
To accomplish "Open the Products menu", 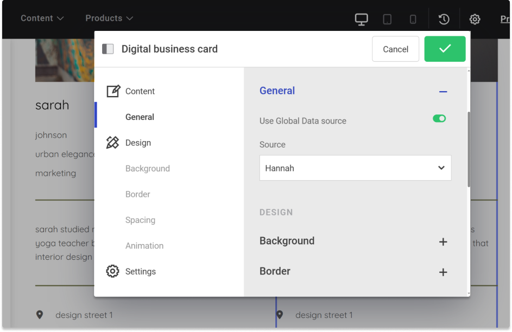I will [x=104, y=18].
